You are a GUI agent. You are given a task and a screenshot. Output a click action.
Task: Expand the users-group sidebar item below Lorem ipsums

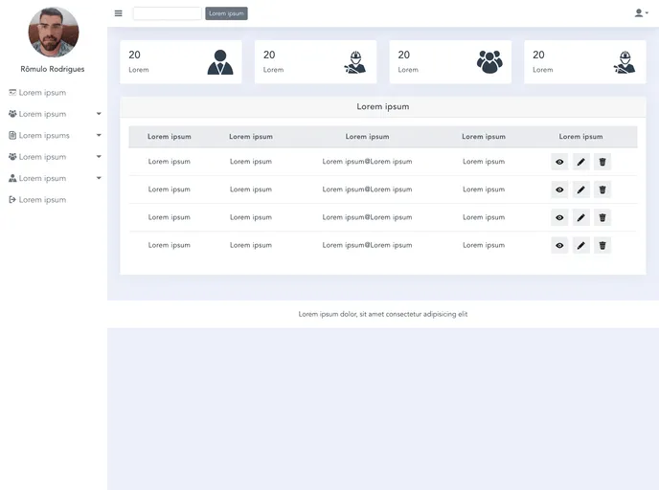(99, 157)
